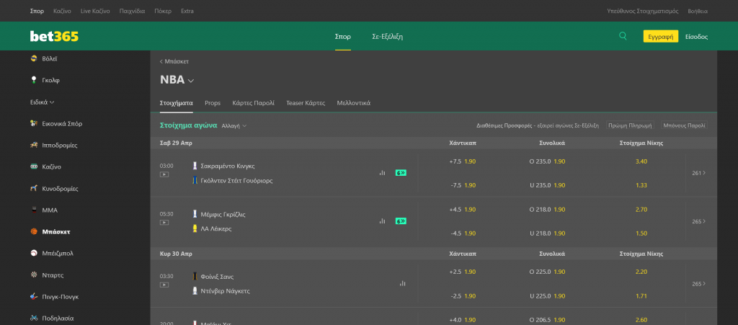Select 2.70 win odds for Μέμφις Γκρίζλις

point(641,209)
